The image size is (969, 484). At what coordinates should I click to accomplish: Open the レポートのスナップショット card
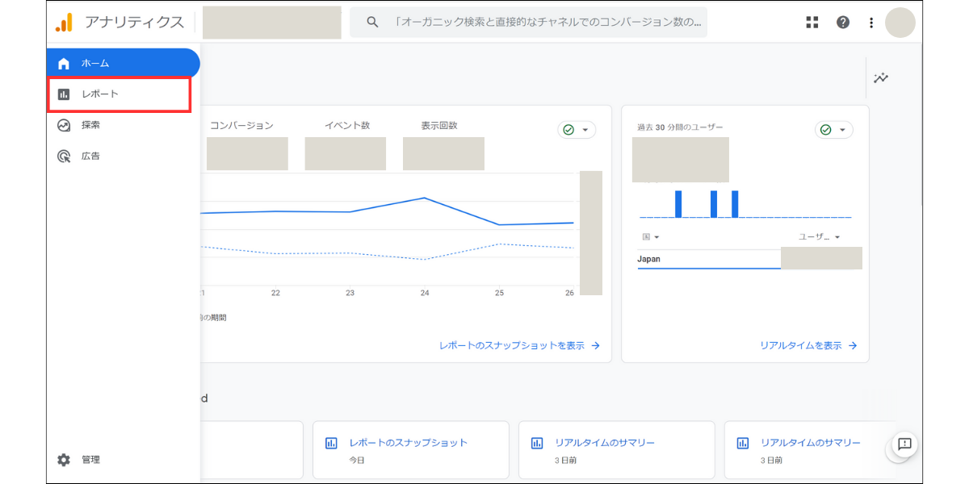[x=411, y=450]
